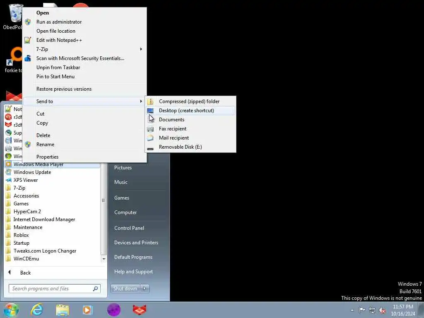Select Cut in the context menu

[84, 114]
